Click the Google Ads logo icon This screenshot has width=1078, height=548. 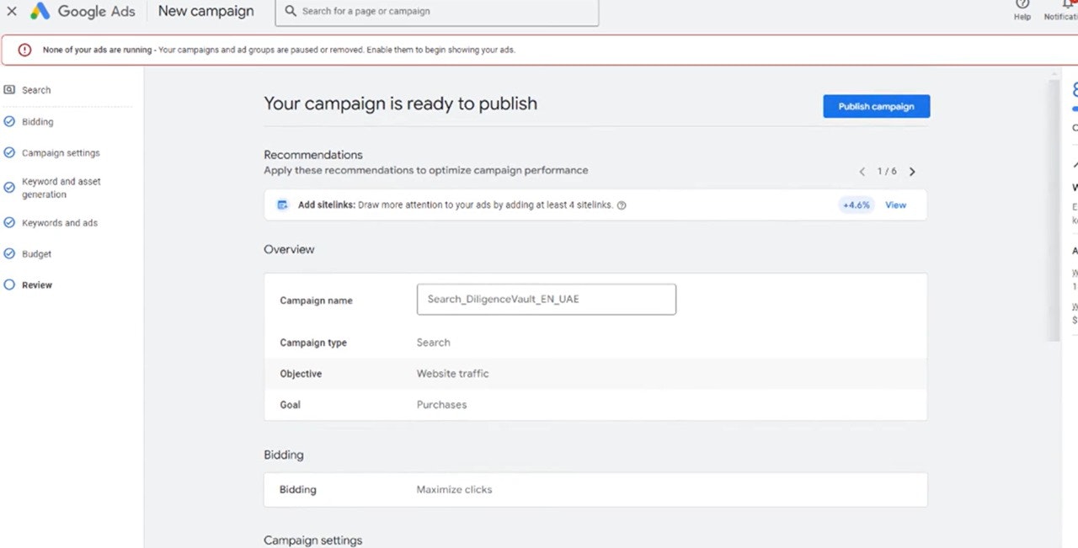(40, 12)
